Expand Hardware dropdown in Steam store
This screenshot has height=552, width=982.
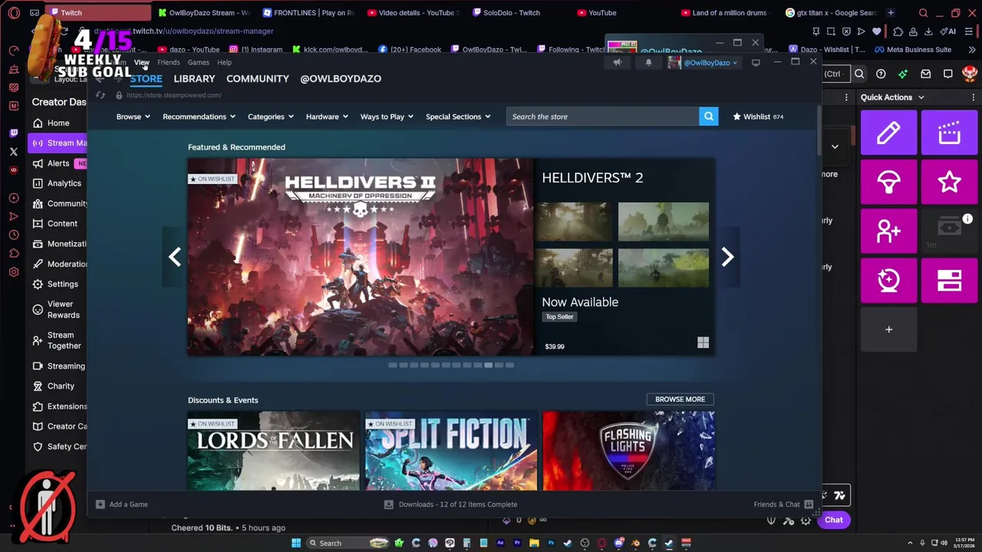point(327,117)
